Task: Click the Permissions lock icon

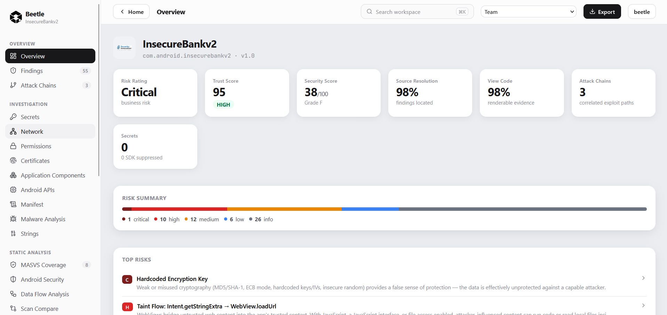Action: coord(13,146)
